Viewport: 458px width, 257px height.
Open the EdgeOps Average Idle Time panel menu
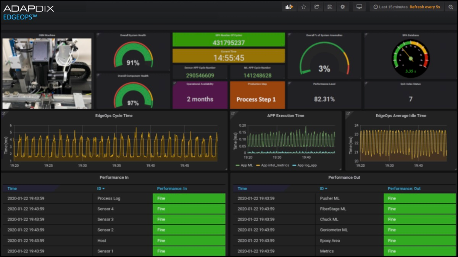pos(401,115)
